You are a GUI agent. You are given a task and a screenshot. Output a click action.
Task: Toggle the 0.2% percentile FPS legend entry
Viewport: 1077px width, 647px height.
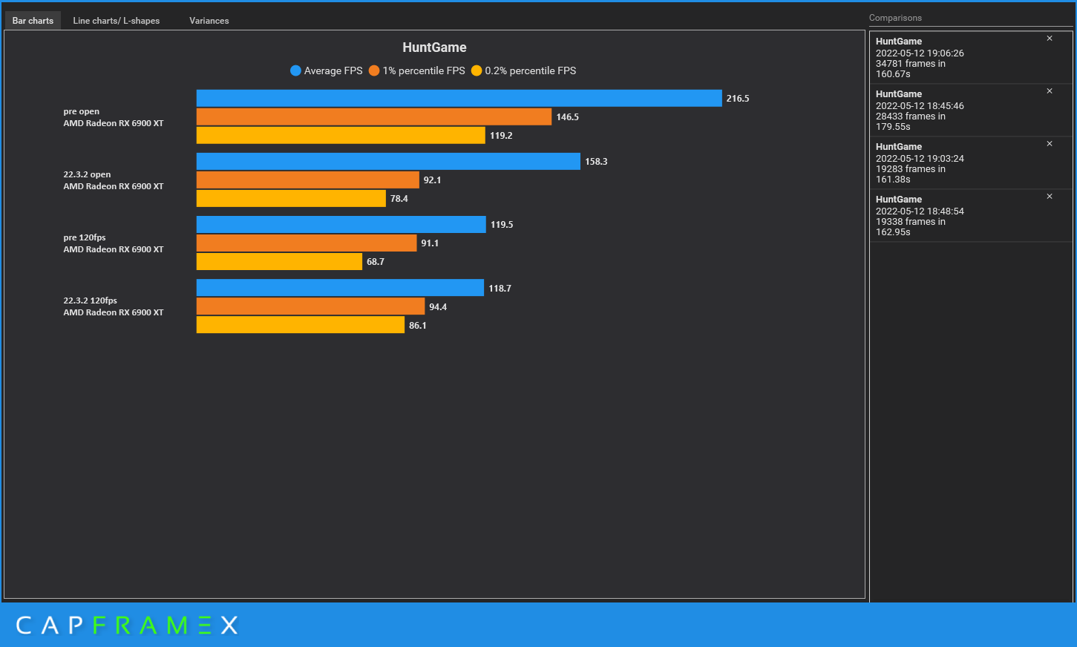[524, 70]
